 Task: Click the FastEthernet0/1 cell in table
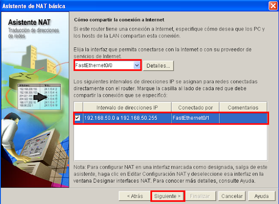coord(195,118)
